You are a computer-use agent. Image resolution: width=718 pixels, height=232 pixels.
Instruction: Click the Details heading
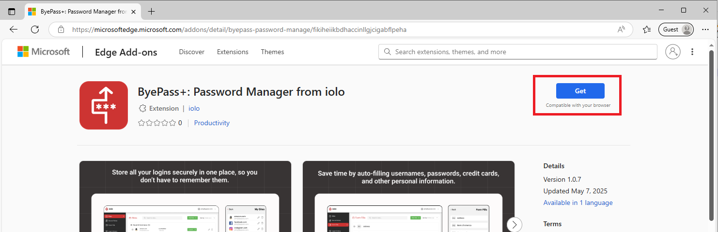click(554, 166)
